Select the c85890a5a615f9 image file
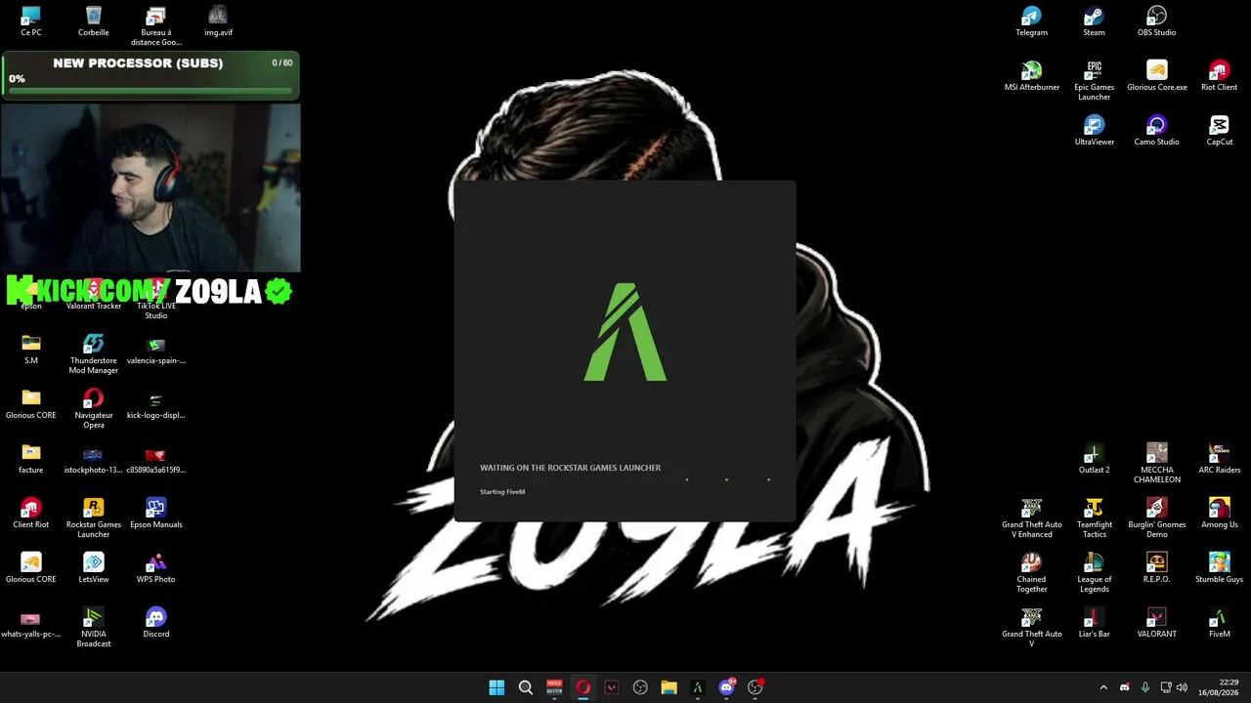Screen dimensions: 1251x703 tap(155, 459)
